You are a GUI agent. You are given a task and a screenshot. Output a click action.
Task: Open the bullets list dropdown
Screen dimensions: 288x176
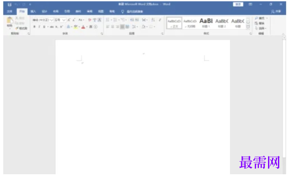click(111, 20)
